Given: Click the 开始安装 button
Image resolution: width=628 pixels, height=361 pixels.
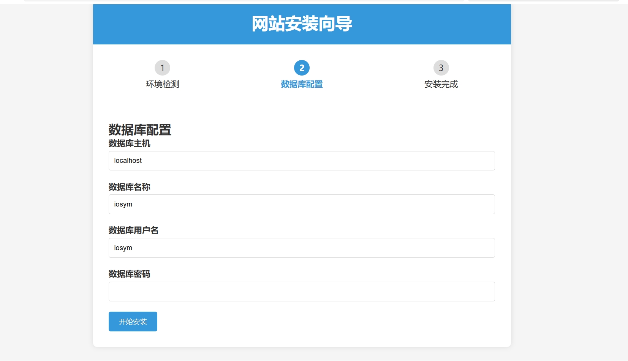Looking at the screenshot, I should (x=133, y=321).
